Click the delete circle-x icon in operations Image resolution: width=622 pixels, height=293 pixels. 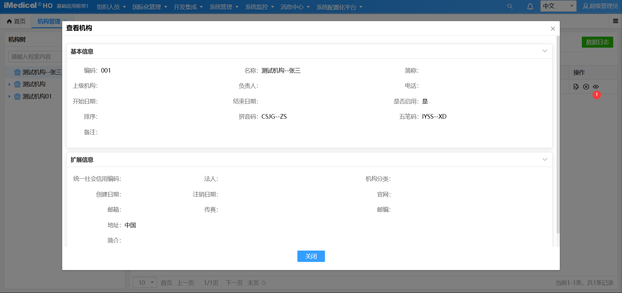586,87
